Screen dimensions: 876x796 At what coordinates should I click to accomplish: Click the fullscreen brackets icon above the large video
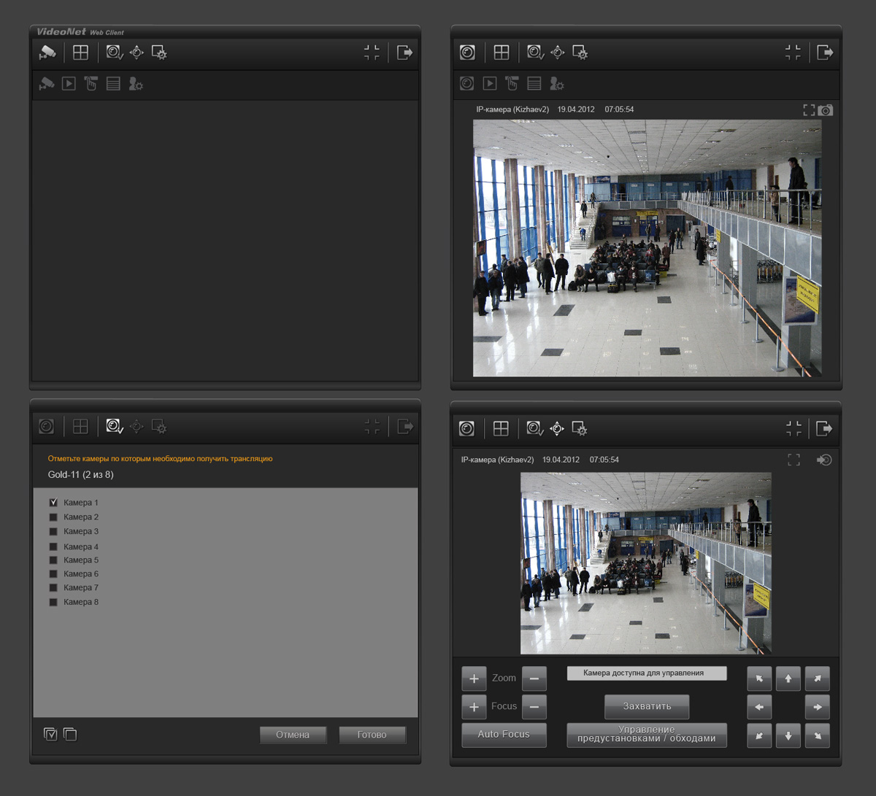809,110
